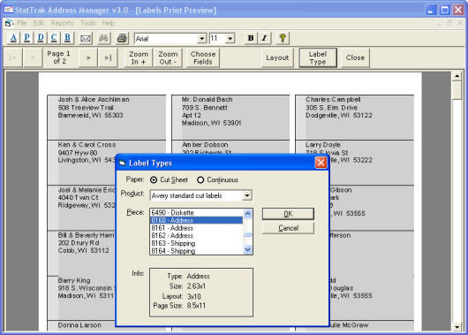Image resolution: width=468 pixels, height=335 pixels.
Task: Click the P toolbar icon
Action: pos(26,38)
